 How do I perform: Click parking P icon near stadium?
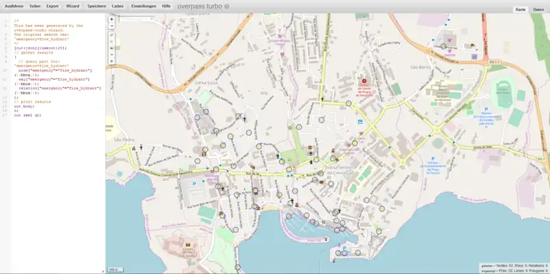pyautogui.click(x=486, y=109)
